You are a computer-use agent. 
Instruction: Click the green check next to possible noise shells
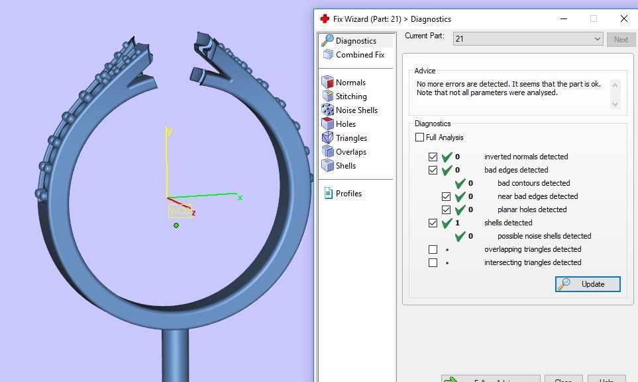460,236
